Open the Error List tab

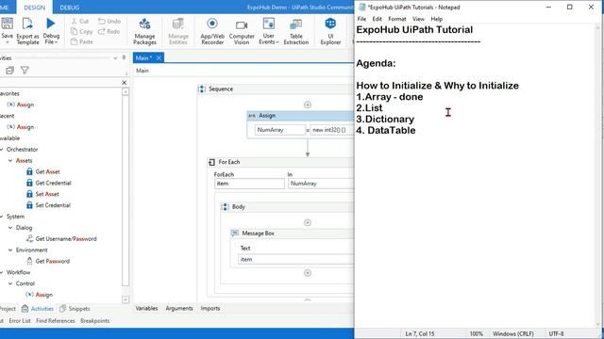click(x=20, y=320)
